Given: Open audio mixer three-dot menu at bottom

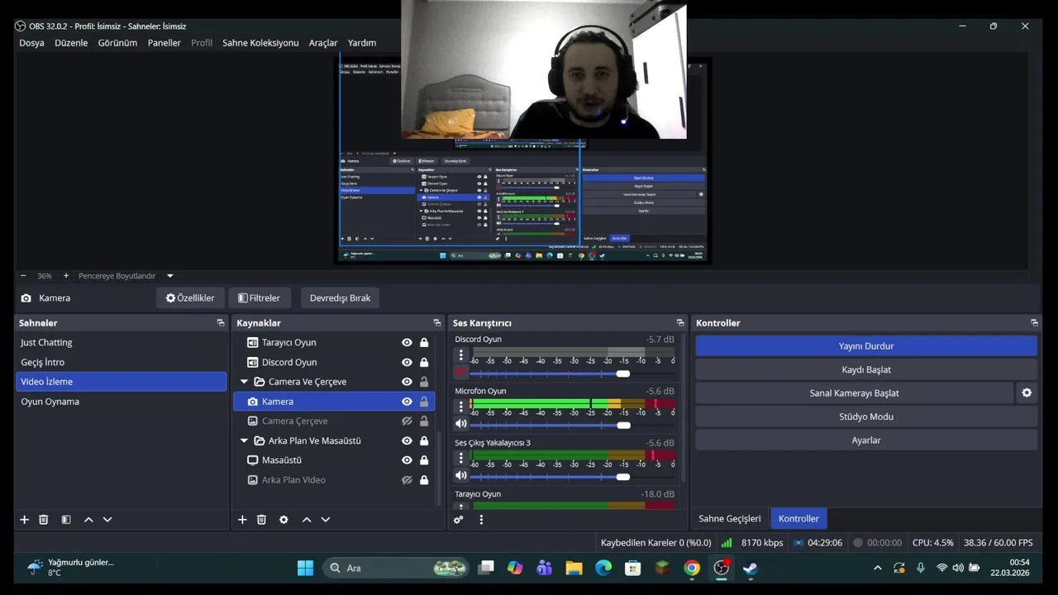Looking at the screenshot, I should (481, 520).
